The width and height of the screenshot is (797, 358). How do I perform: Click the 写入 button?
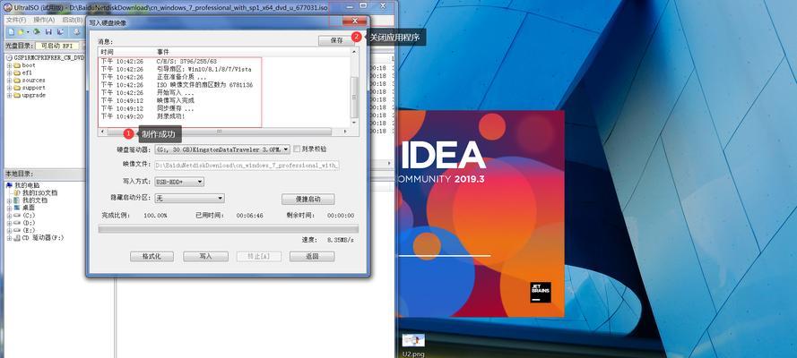205,257
